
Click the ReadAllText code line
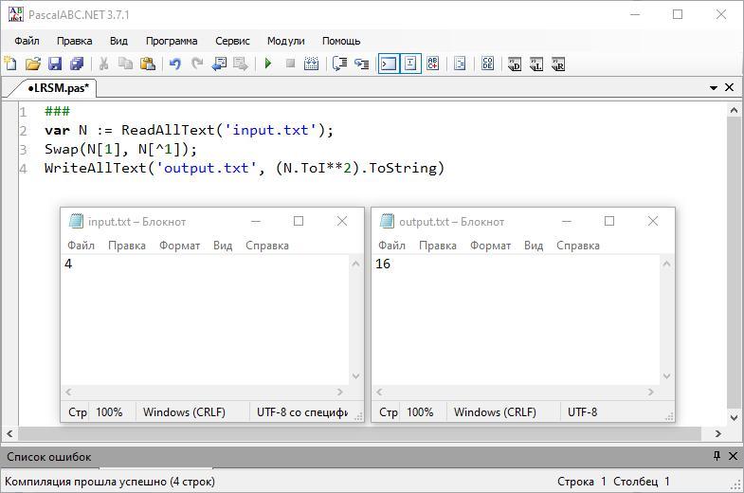189,130
